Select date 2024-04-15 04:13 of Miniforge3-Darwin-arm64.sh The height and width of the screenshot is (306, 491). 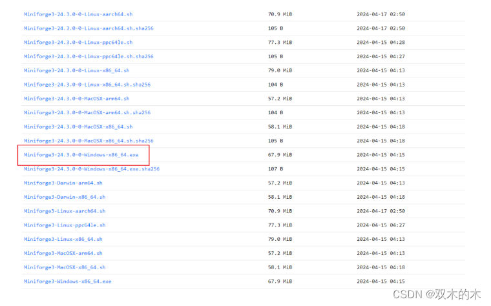click(381, 183)
